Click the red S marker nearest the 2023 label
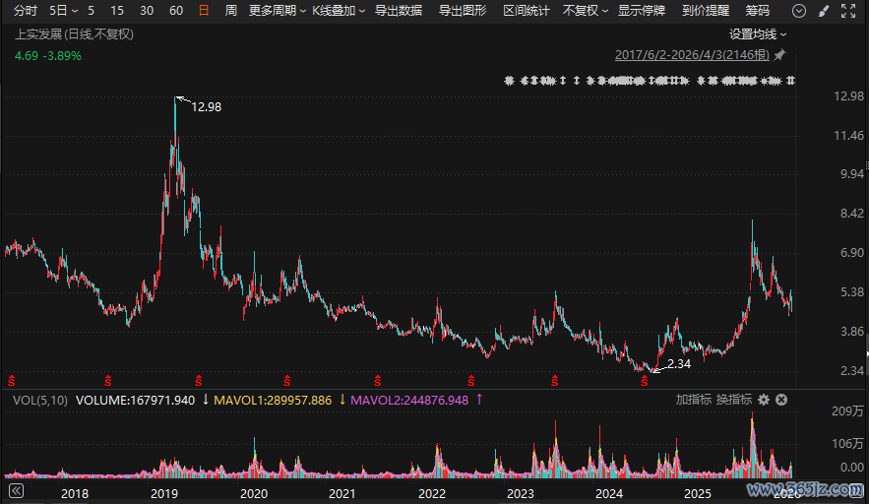Viewport: 869px width, 504px height. pyautogui.click(x=555, y=381)
